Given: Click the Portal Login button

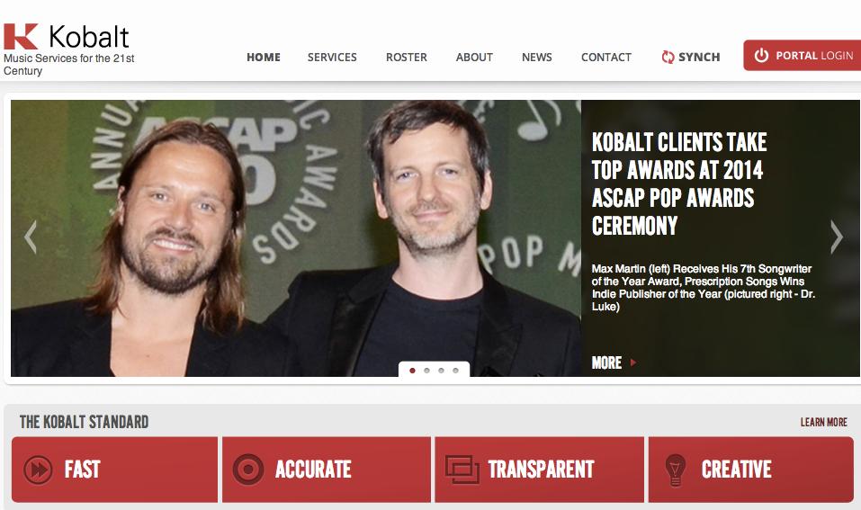Looking at the screenshot, I should click(x=803, y=56).
